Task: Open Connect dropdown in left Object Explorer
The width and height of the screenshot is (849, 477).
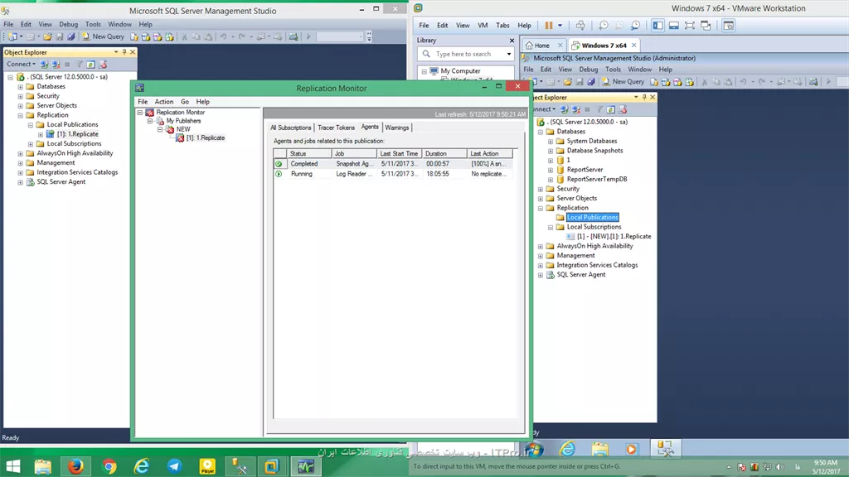Action: point(21,65)
